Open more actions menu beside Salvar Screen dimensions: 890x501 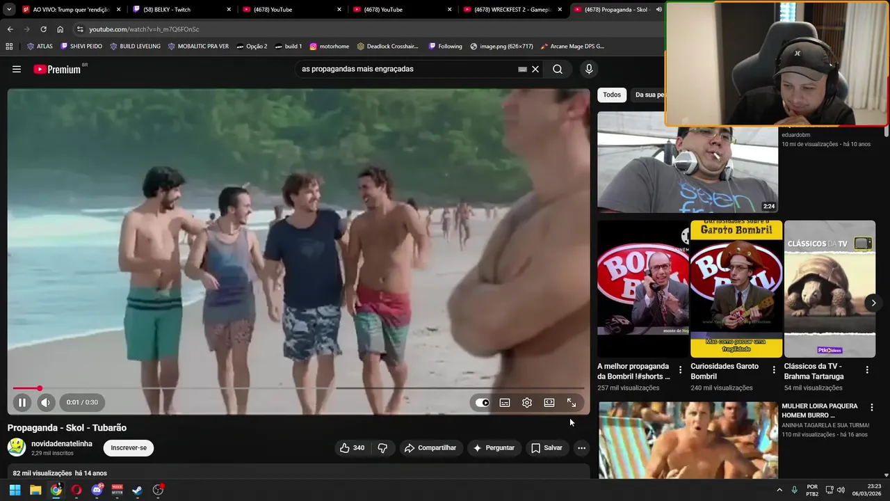click(x=582, y=448)
